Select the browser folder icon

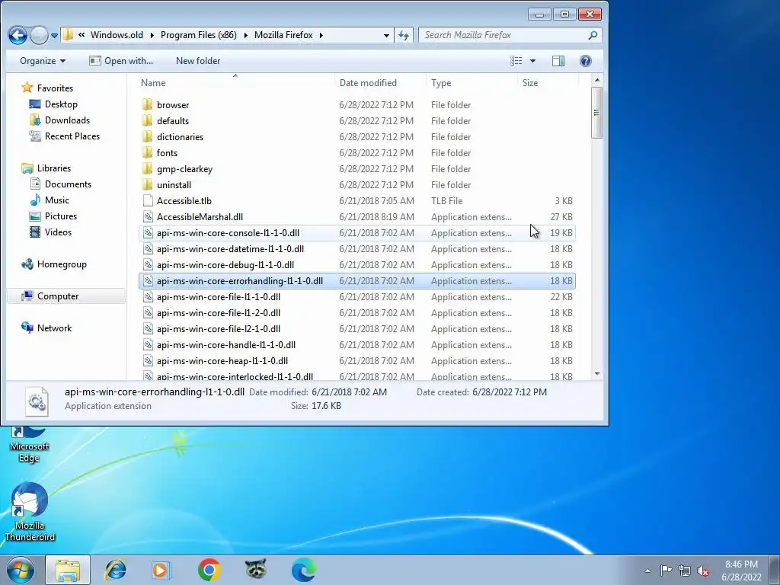coord(147,104)
